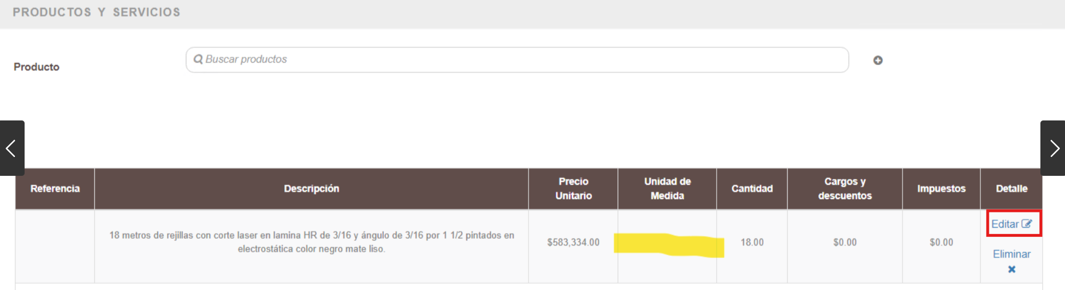The width and height of the screenshot is (1065, 290).
Task: Click the Referencia column header
Action: [x=55, y=188]
